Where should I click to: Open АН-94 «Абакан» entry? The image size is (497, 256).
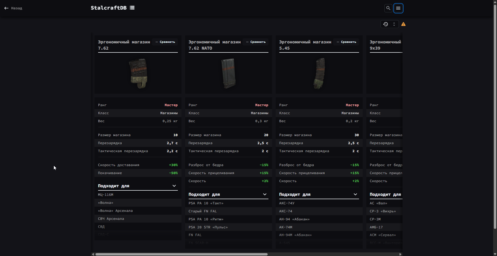click(x=294, y=219)
